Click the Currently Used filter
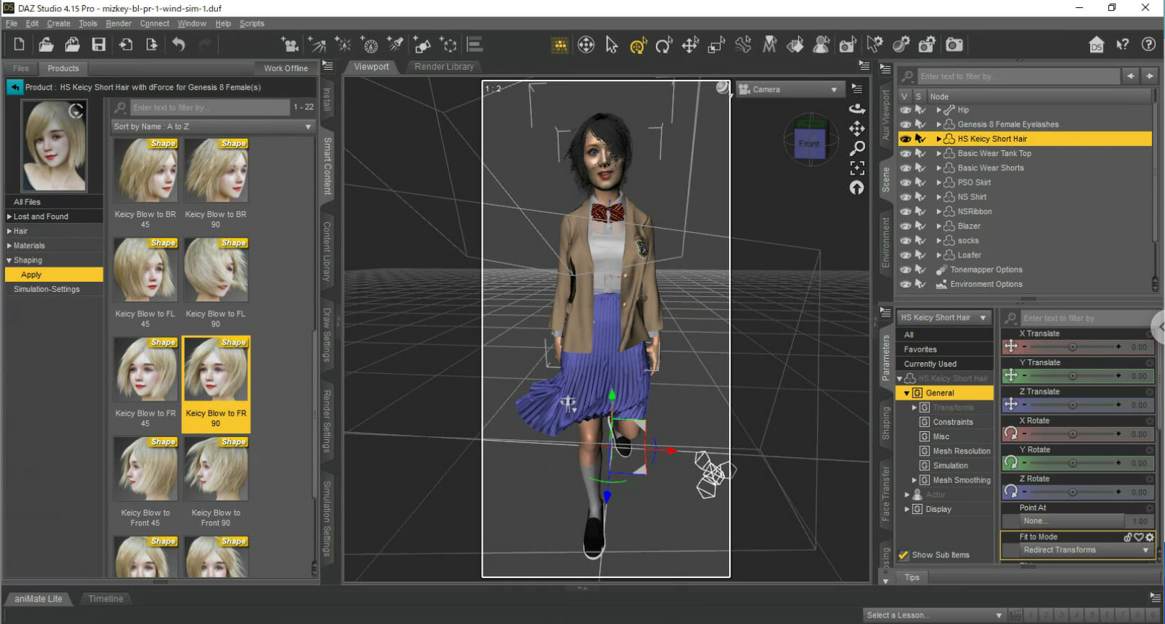 945,364
